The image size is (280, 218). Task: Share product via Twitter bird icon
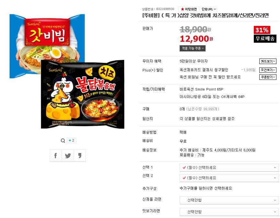click(68, 156)
